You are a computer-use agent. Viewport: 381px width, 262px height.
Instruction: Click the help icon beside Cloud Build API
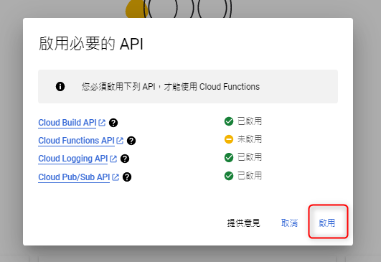coord(113,123)
